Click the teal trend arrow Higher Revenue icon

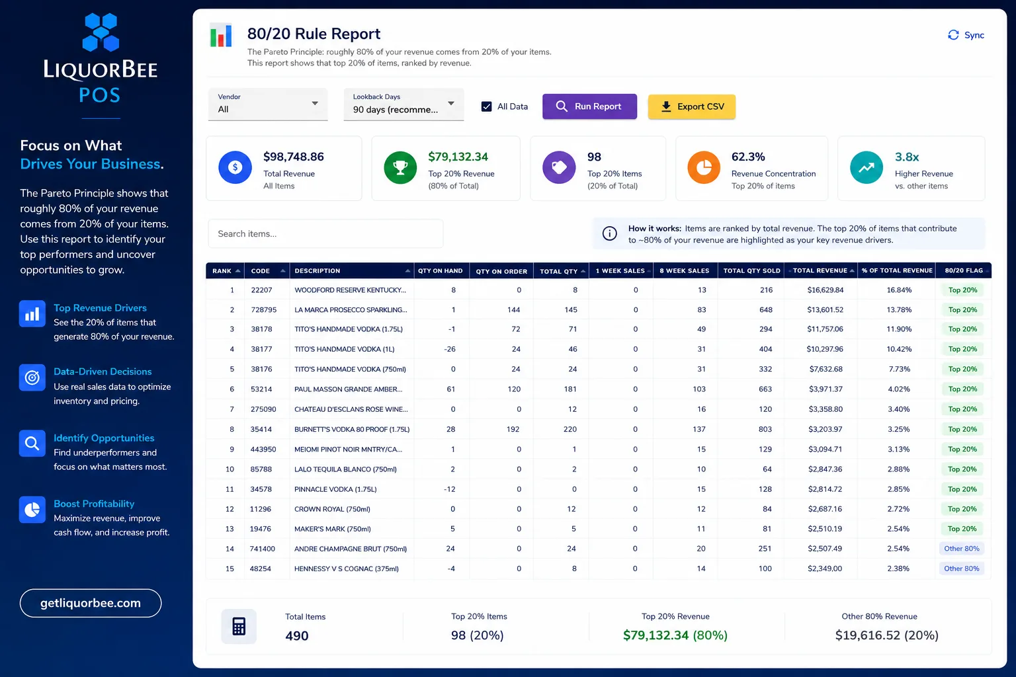867,168
